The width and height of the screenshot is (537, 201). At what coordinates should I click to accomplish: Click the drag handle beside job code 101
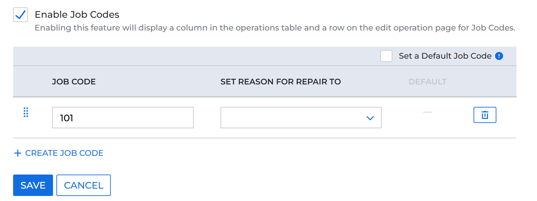pyautogui.click(x=26, y=113)
